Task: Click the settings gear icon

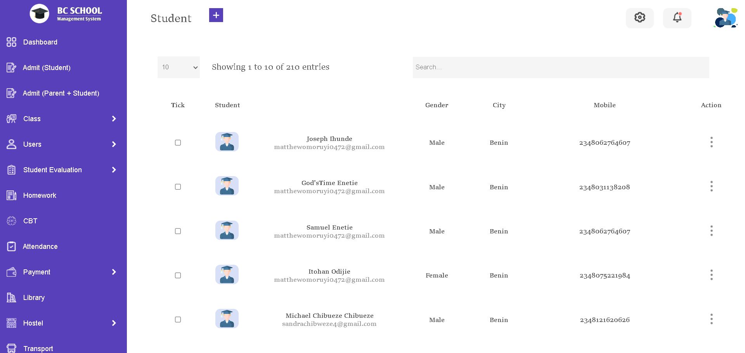Action: pos(639,17)
